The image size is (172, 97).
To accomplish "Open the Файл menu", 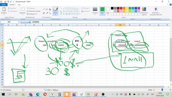I will coord(4,5).
